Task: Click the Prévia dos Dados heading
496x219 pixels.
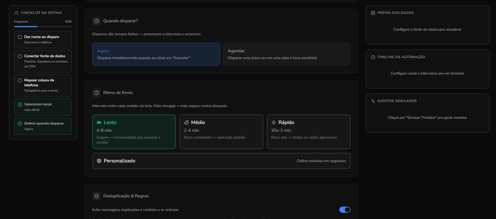Action: (x=395, y=13)
